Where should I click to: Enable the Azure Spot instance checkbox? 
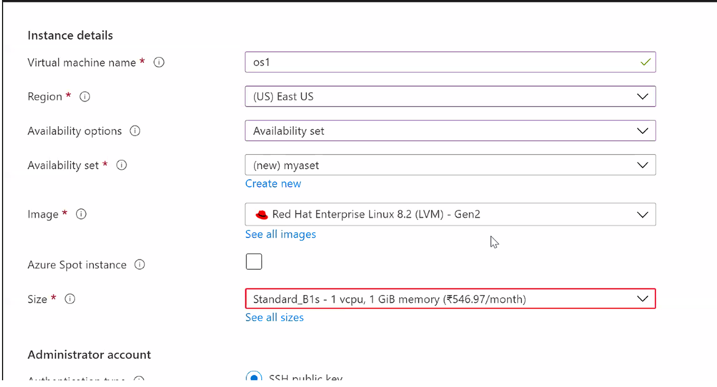(254, 261)
